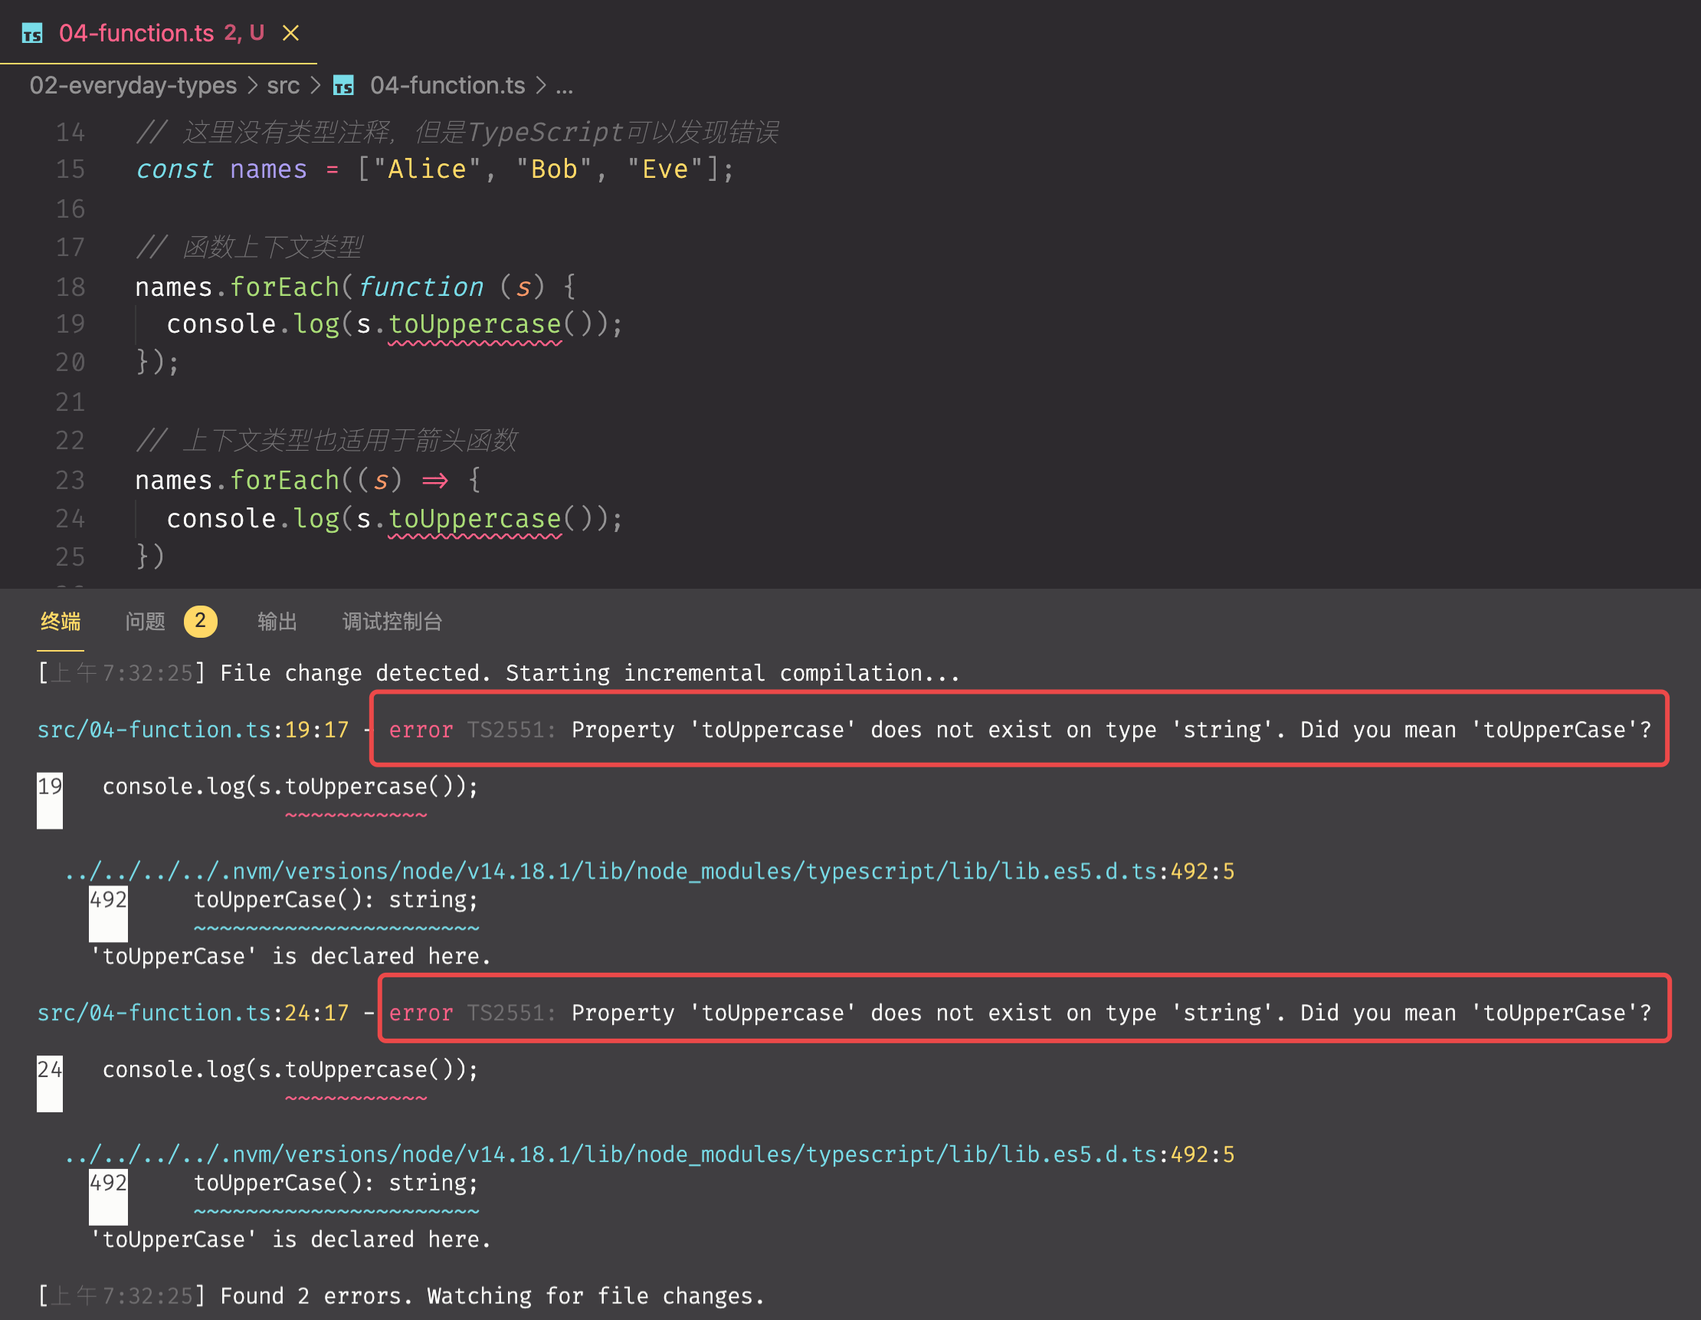The width and height of the screenshot is (1701, 1320).
Task: Click first "'toUpperCase' is declared here." line
Action: point(290,956)
